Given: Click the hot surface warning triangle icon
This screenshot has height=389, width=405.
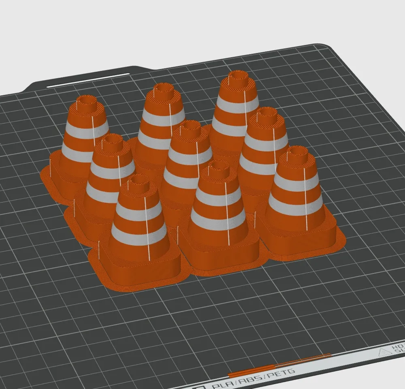Looking at the screenshot, I should [x=384, y=352].
